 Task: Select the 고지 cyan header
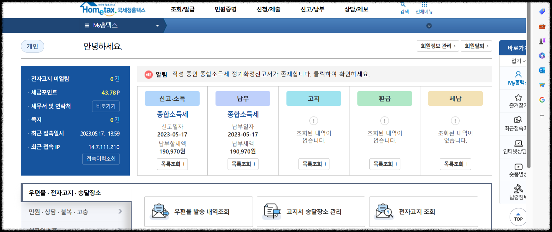(x=314, y=99)
